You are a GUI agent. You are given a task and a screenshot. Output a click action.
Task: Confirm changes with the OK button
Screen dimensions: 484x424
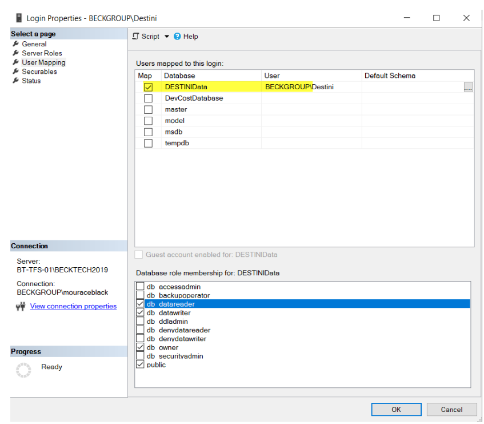pyautogui.click(x=396, y=409)
